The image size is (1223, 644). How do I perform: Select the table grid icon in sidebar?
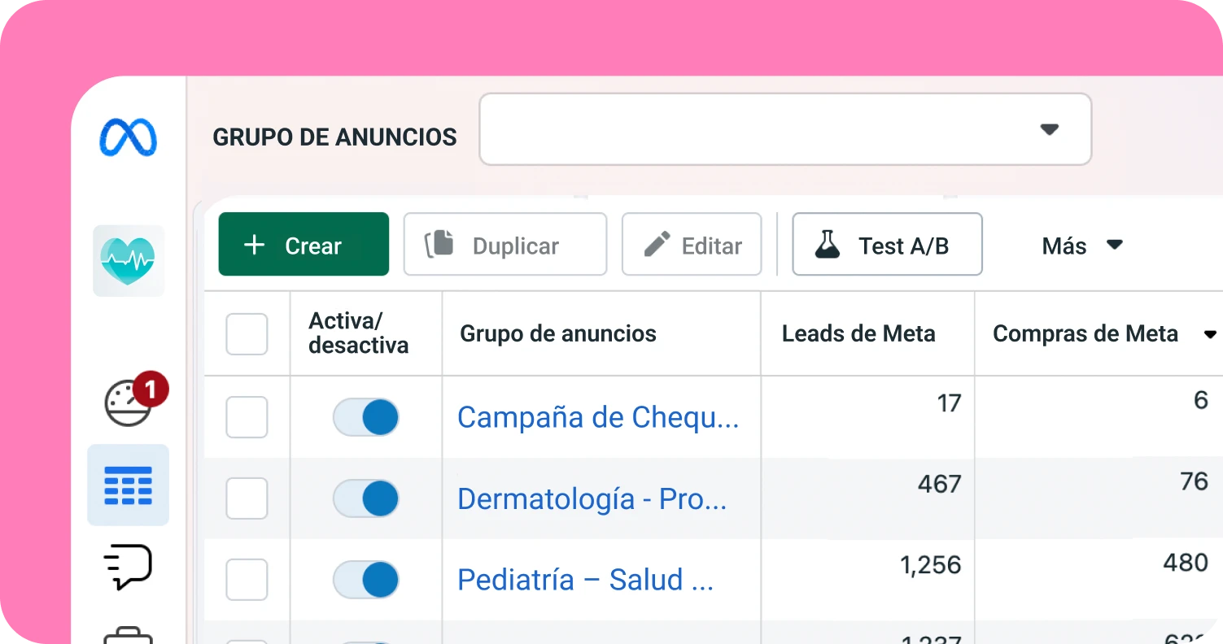click(129, 485)
